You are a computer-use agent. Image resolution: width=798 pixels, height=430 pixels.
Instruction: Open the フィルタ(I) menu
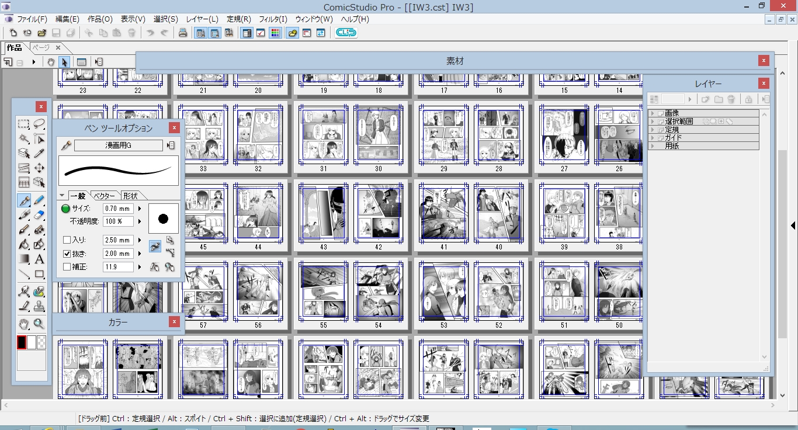tap(273, 19)
